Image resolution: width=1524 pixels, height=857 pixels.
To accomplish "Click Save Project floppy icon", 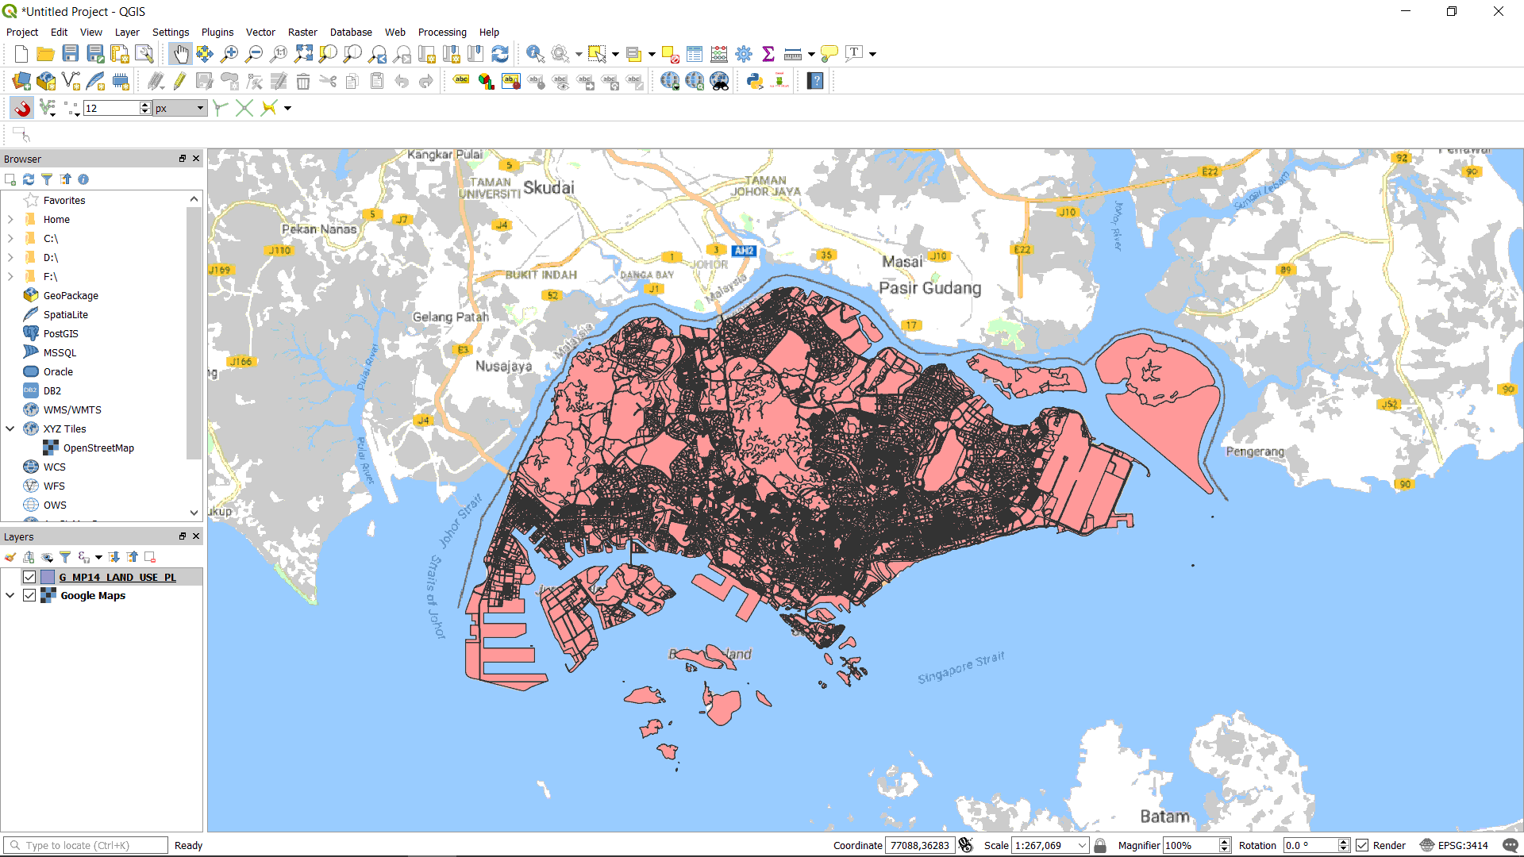I will 71,54.
